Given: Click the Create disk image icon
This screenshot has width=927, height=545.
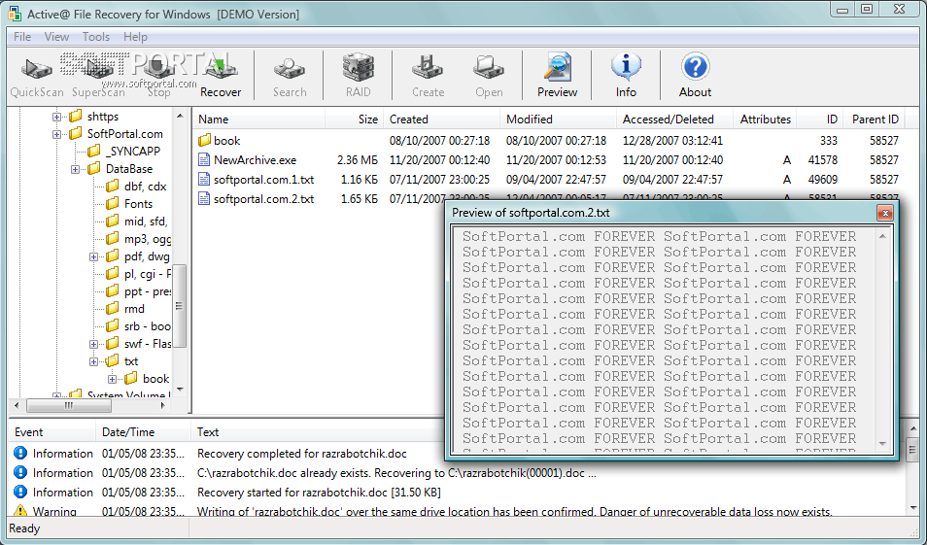Looking at the screenshot, I should (428, 67).
